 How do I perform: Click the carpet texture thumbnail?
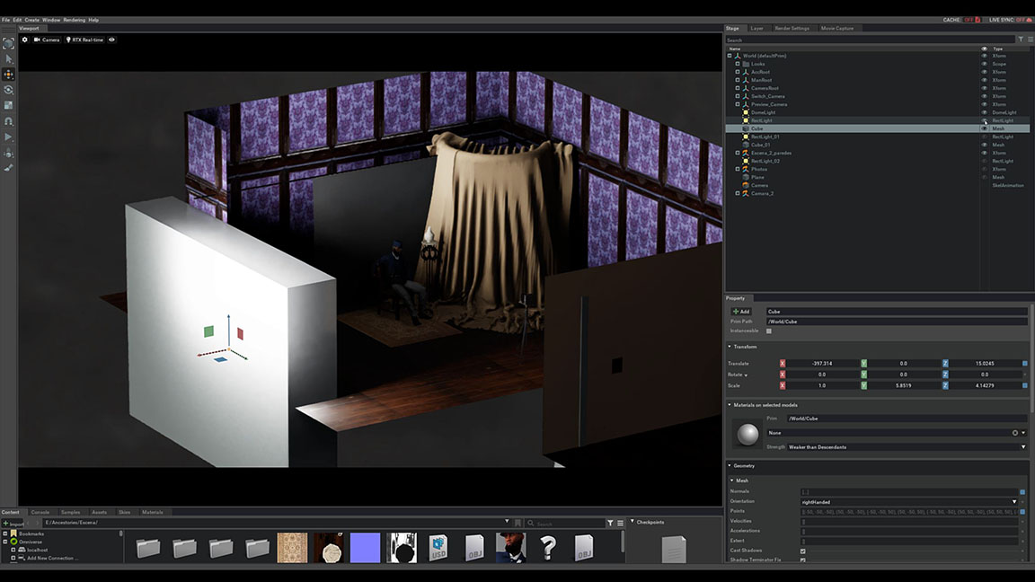[292, 548]
